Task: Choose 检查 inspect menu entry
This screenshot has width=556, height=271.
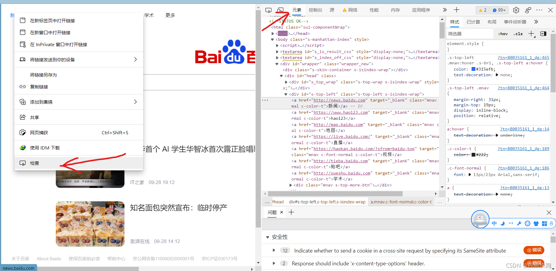Action: 79,163
